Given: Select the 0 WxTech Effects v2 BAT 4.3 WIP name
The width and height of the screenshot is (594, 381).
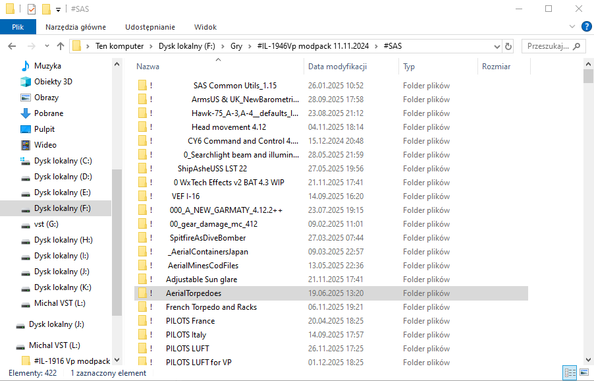Looking at the screenshot, I should coord(229,183).
